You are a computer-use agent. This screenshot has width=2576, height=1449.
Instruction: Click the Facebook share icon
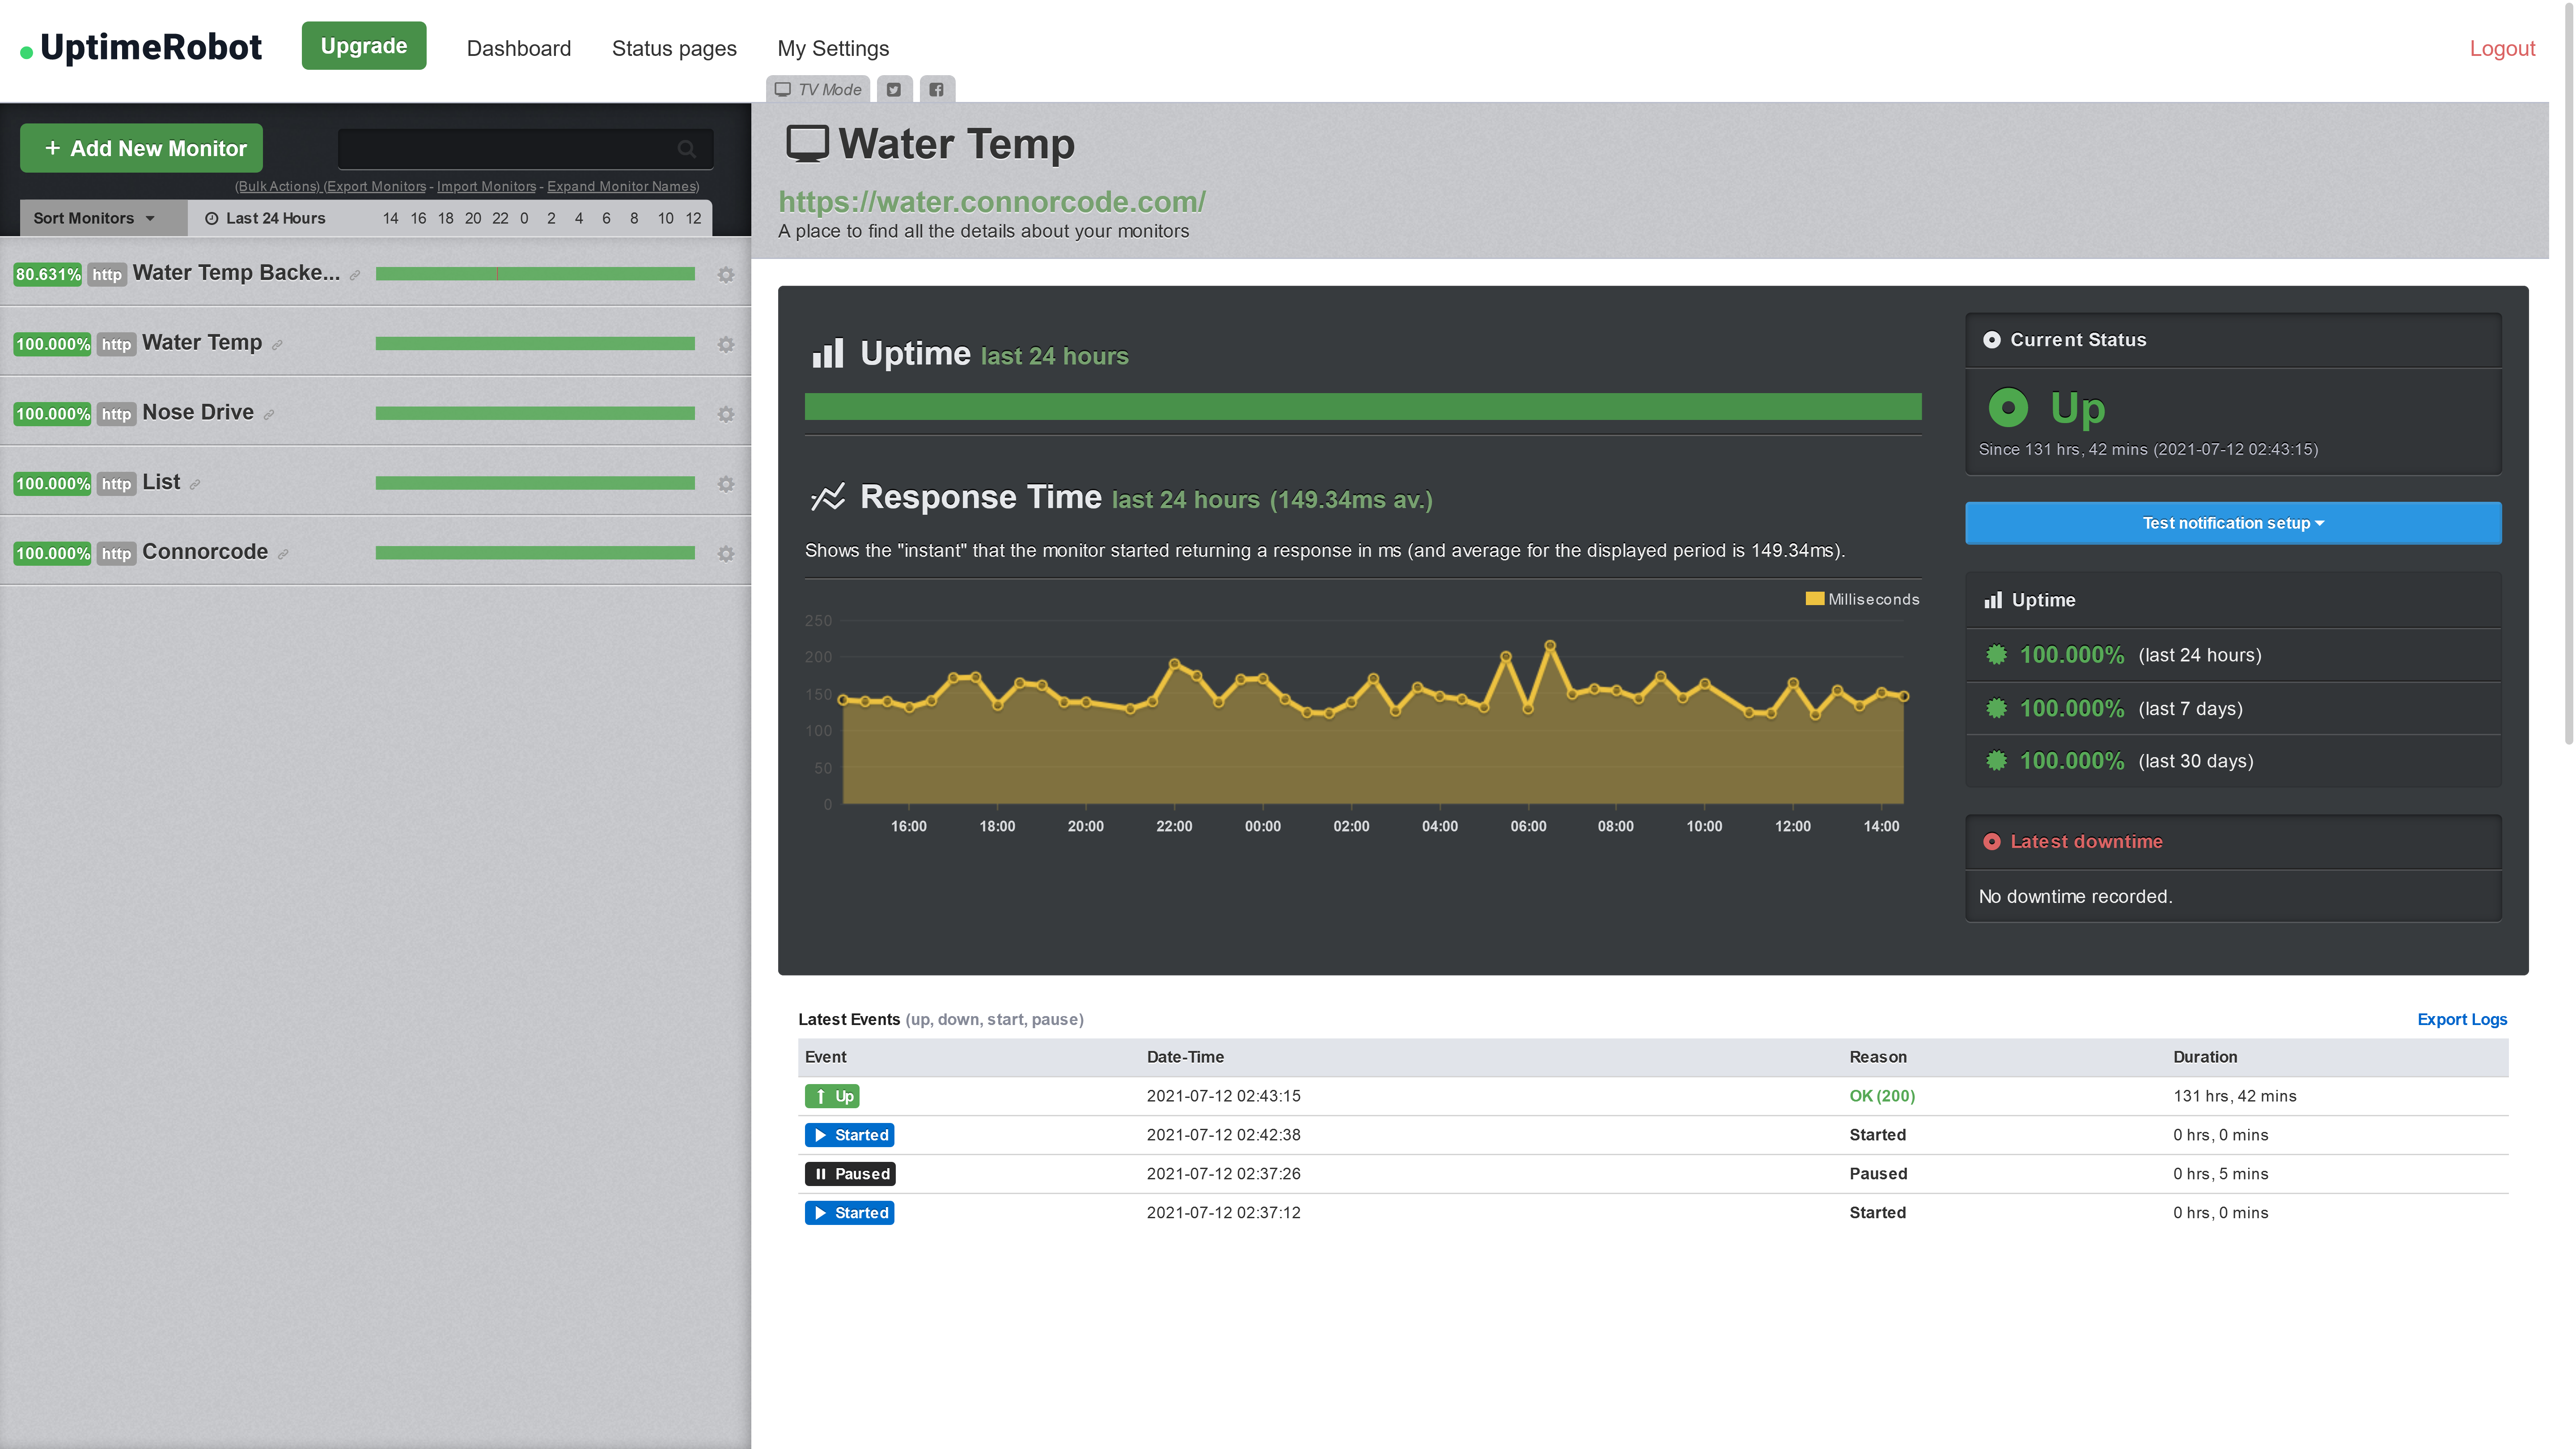coord(936,90)
